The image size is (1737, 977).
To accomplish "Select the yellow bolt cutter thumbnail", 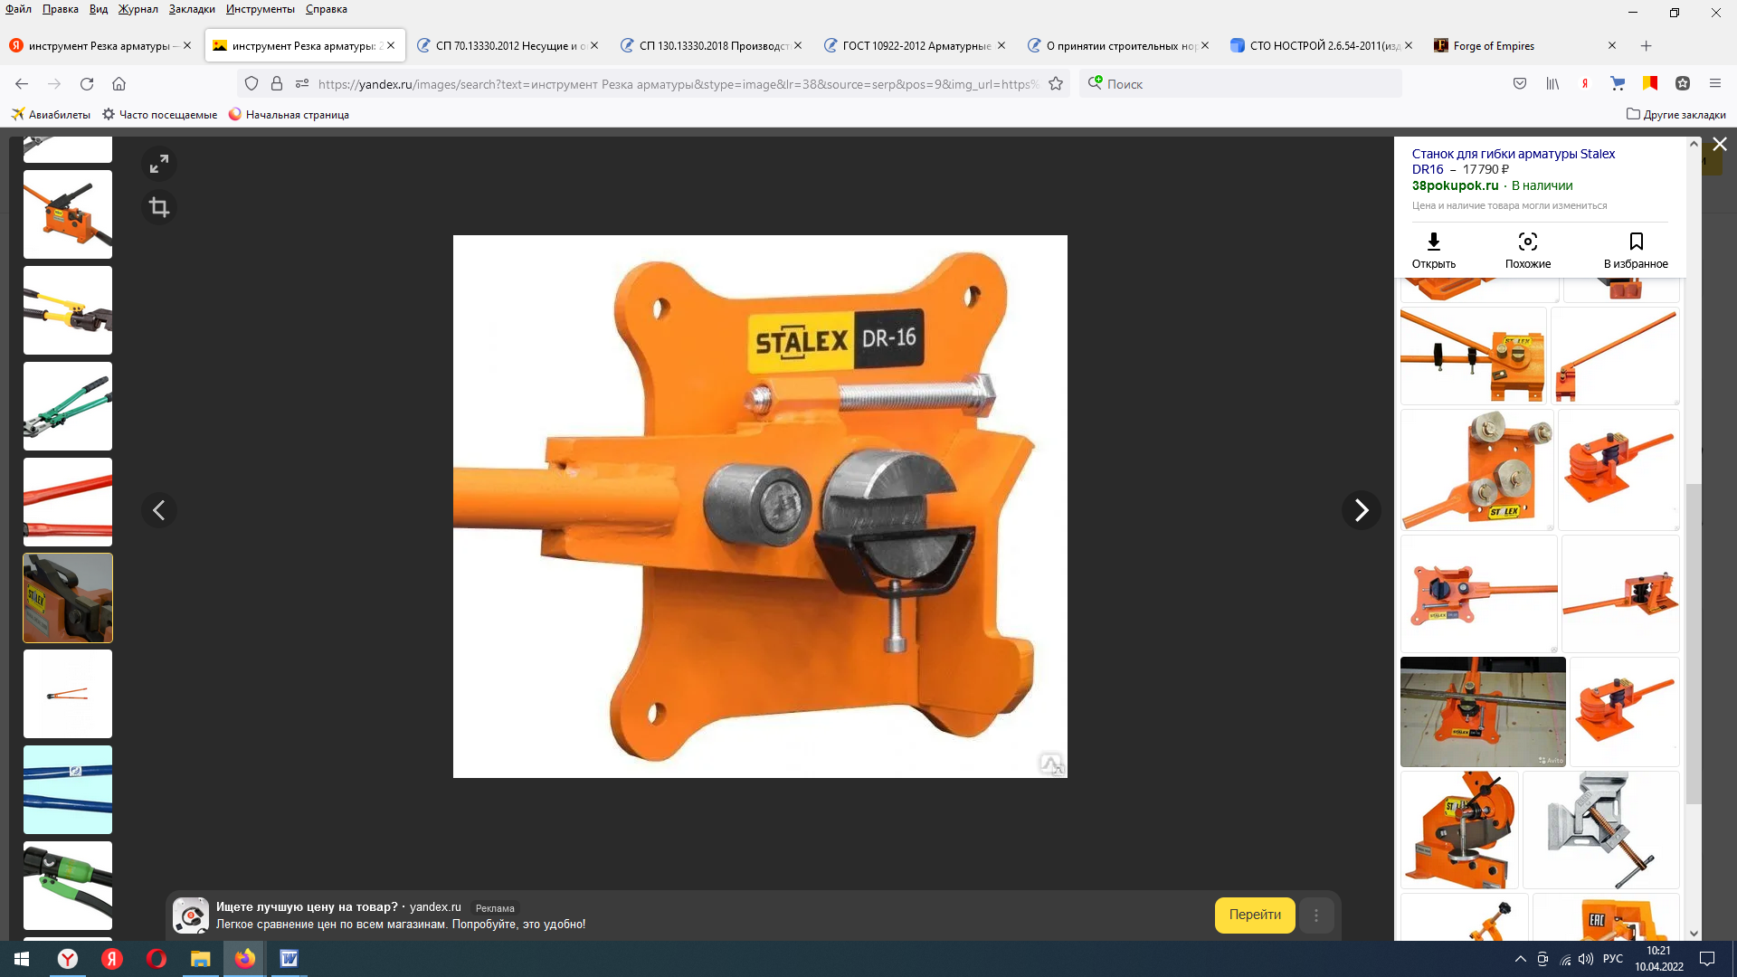I will click(x=68, y=310).
